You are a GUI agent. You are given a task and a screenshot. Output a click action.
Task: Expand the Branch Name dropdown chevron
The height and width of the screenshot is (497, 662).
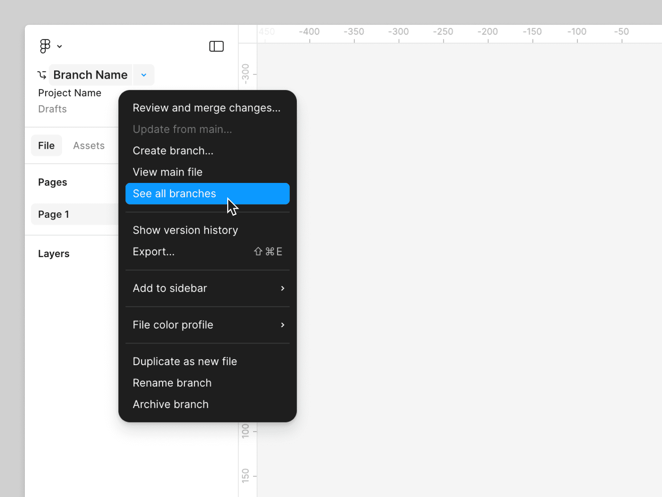coord(144,75)
